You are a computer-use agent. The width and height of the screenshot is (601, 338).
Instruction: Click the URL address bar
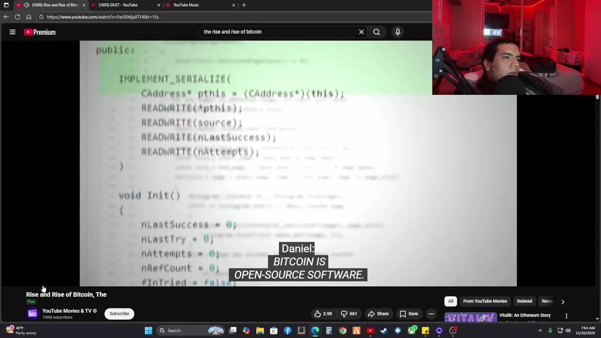(x=235, y=17)
